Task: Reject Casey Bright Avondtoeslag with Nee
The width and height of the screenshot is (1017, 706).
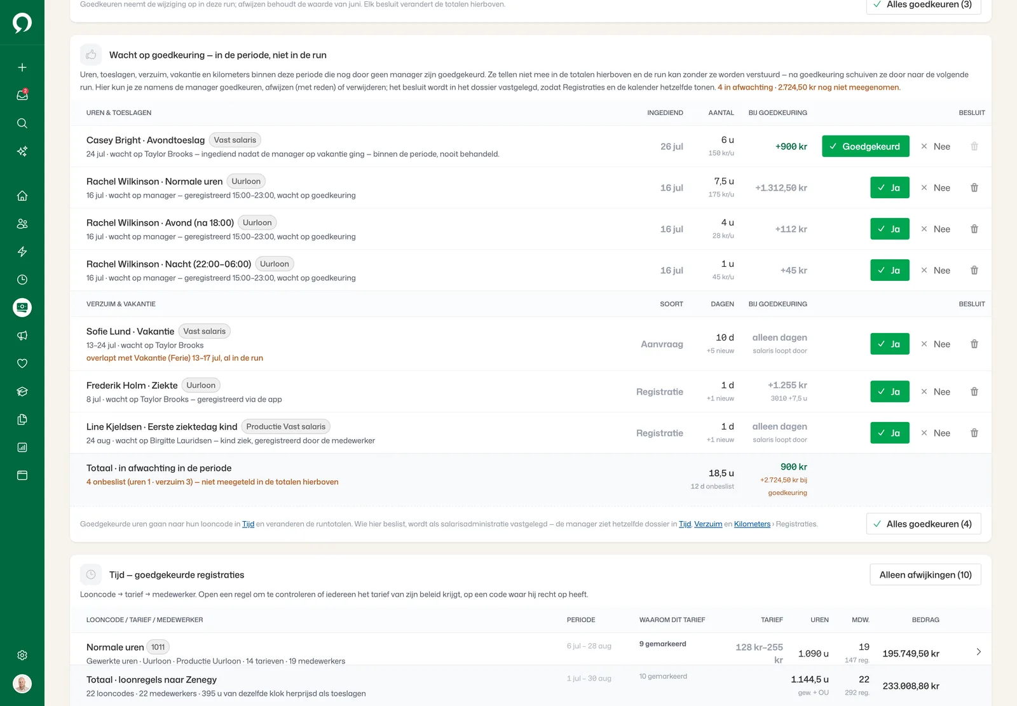Action: coord(936,146)
